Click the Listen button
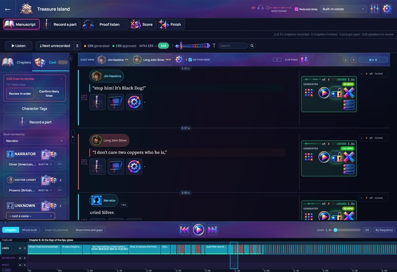 [18, 46]
